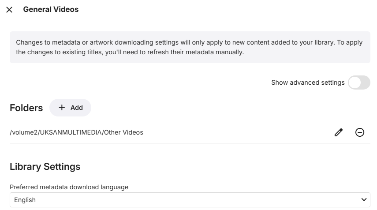Click the Add text label
This screenshot has width=377, height=210.
coord(77,108)
